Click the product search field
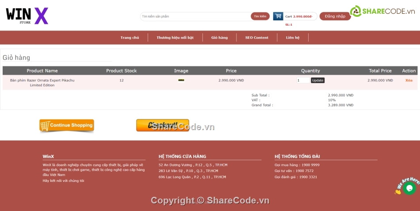 point(195,16)
